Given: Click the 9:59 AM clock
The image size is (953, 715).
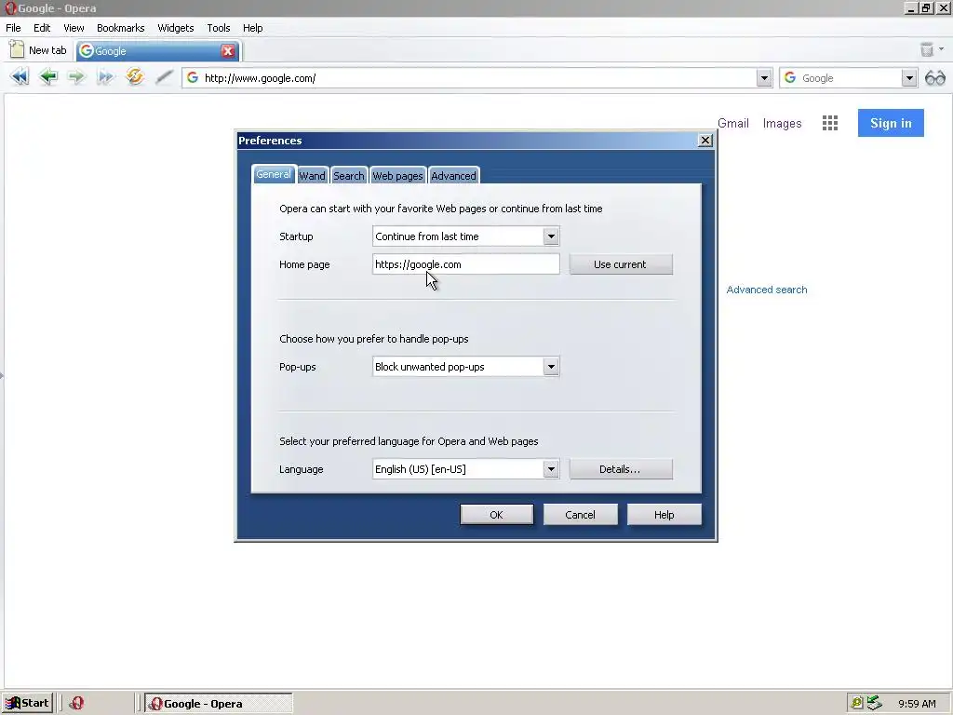Looking at the screenshot, I should 917,704.
